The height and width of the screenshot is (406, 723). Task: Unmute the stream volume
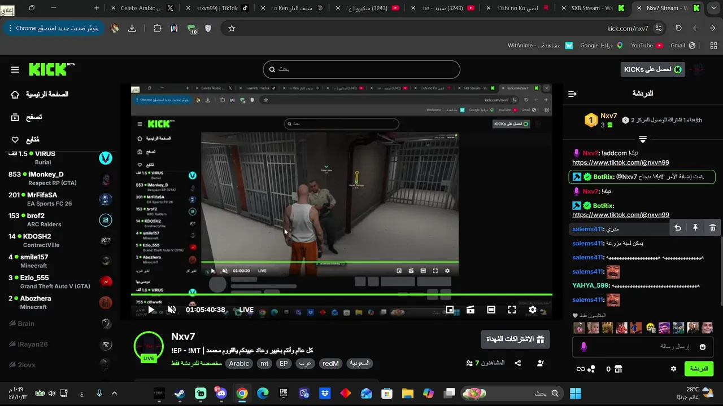click(x=172, y=310)
